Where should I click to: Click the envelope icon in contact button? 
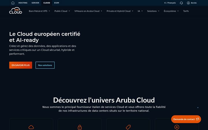pyautogui.click(x=198, y=119)
